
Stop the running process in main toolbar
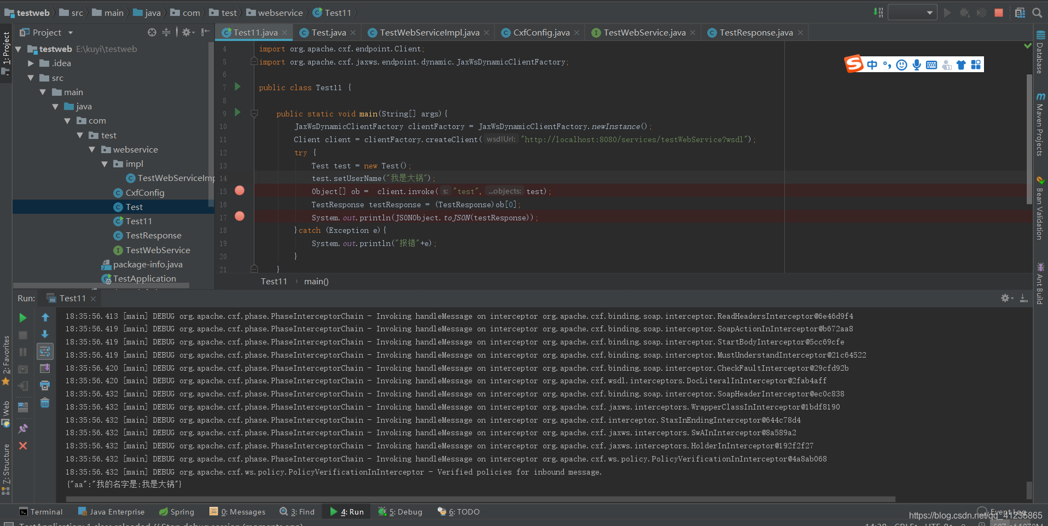pos(999,13)
